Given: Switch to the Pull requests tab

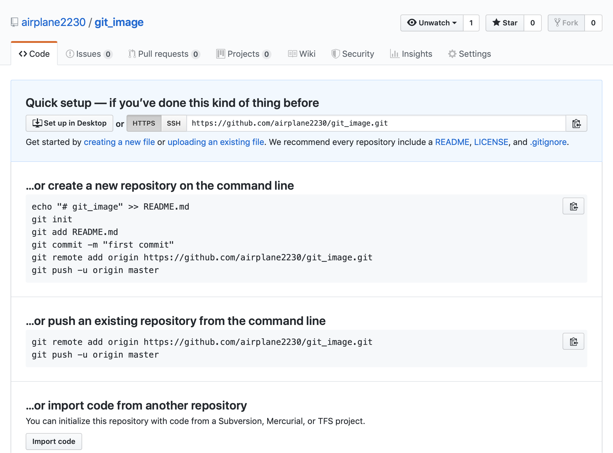Looking at the screenshot, I should coord(164,54).
